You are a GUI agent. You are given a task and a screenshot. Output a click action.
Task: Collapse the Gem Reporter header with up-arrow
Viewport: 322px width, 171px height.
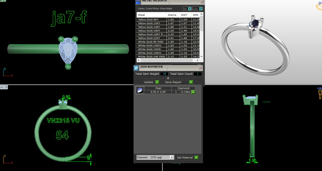pos(168,78)
